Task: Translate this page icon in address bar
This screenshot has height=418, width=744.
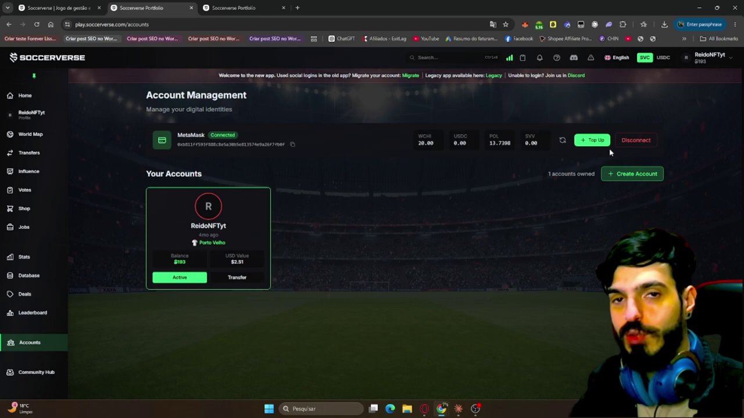Action: (x=493, y=24)
